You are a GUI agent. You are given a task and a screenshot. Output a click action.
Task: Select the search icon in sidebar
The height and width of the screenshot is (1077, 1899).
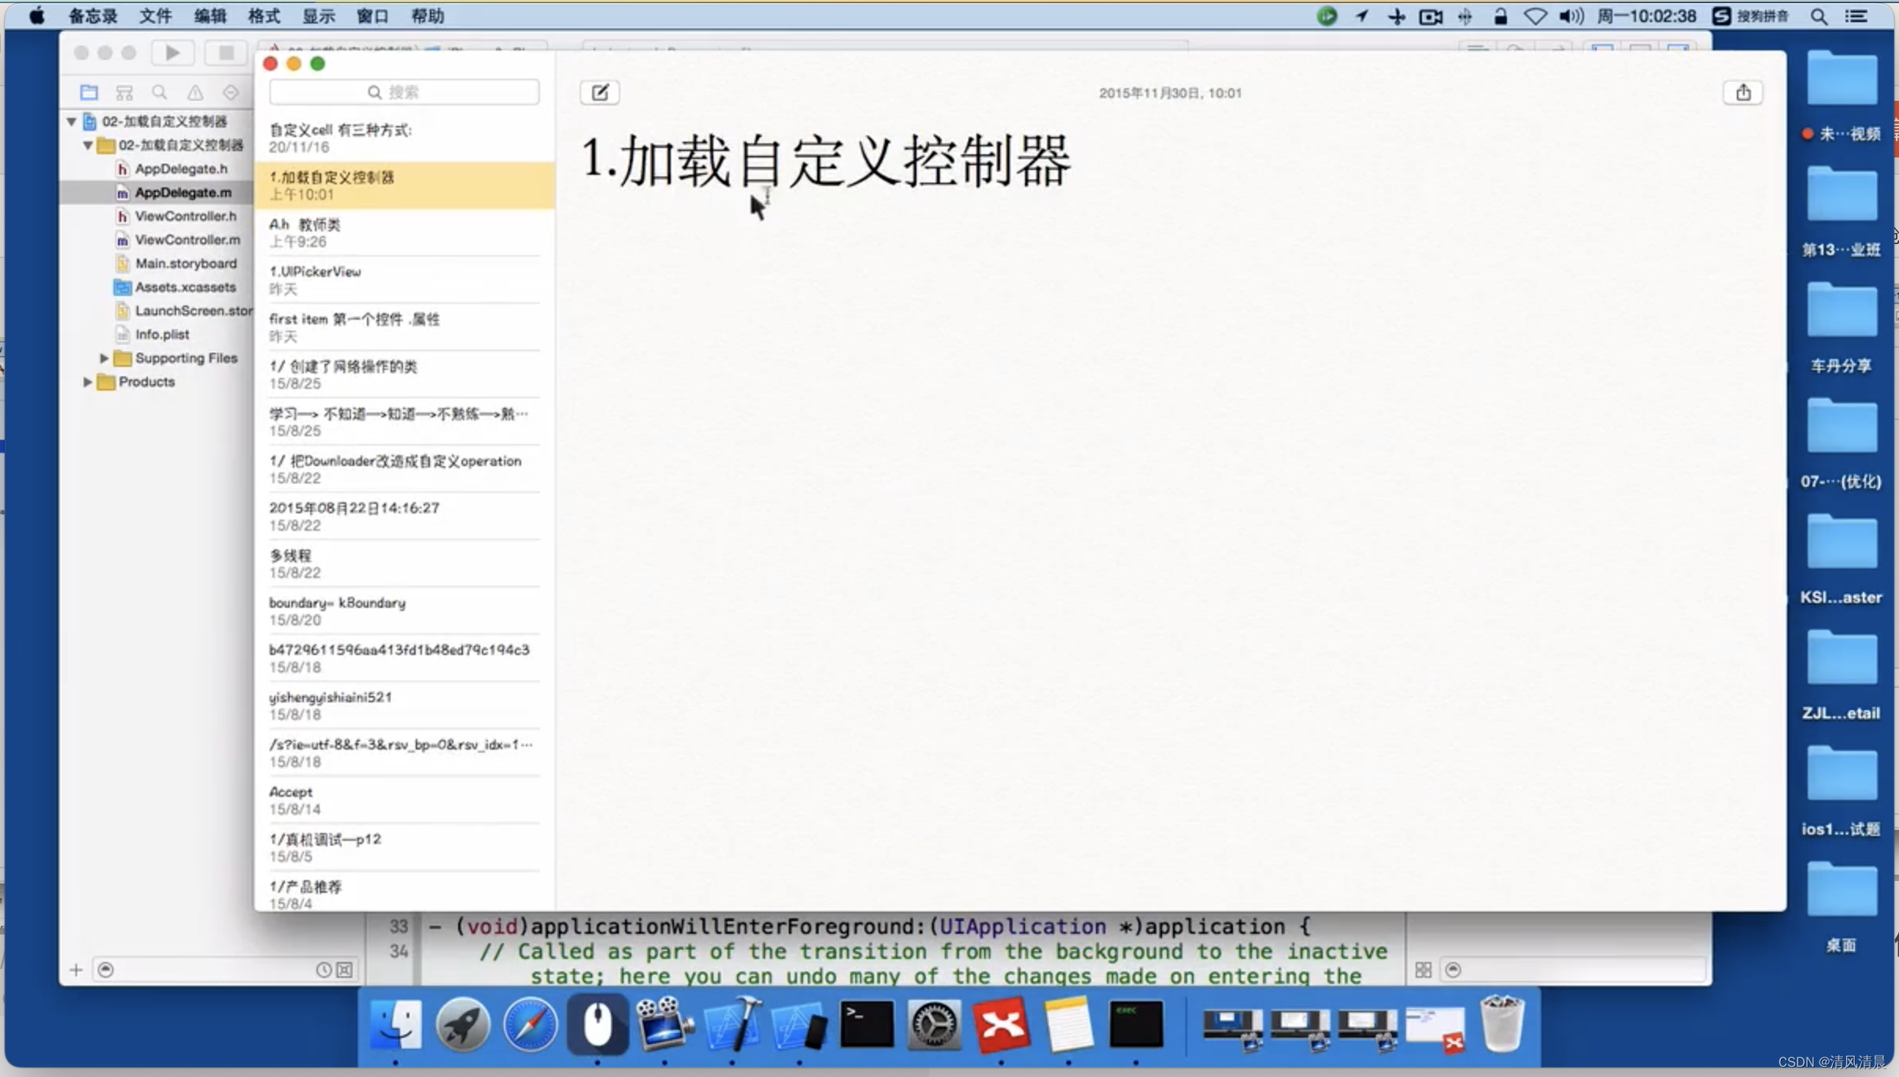159,91
